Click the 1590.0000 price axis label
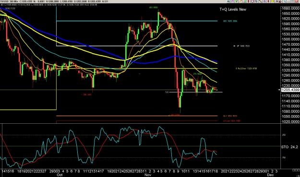The height and width of the screenshot is (177, 300). point(290,24)
